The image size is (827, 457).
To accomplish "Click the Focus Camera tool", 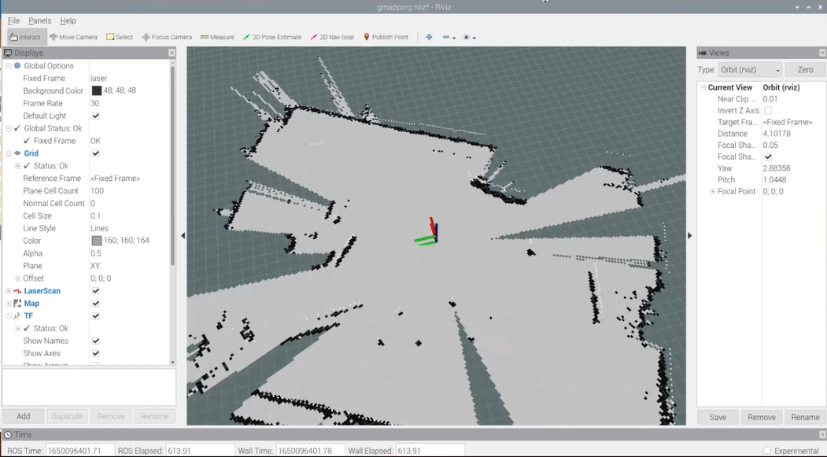I will pyautogui.click(x=167, y=37).
